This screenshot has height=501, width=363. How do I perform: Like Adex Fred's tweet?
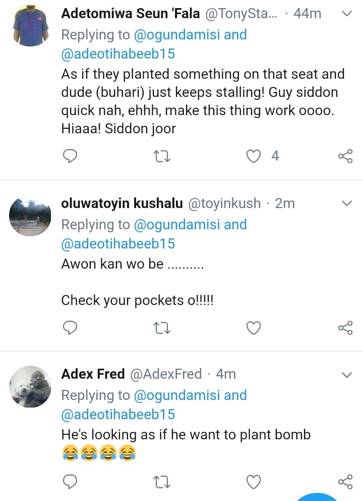click(254, 482)
